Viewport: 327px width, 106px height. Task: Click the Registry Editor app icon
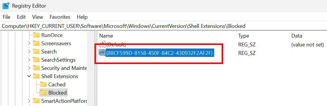click(6, 6)
